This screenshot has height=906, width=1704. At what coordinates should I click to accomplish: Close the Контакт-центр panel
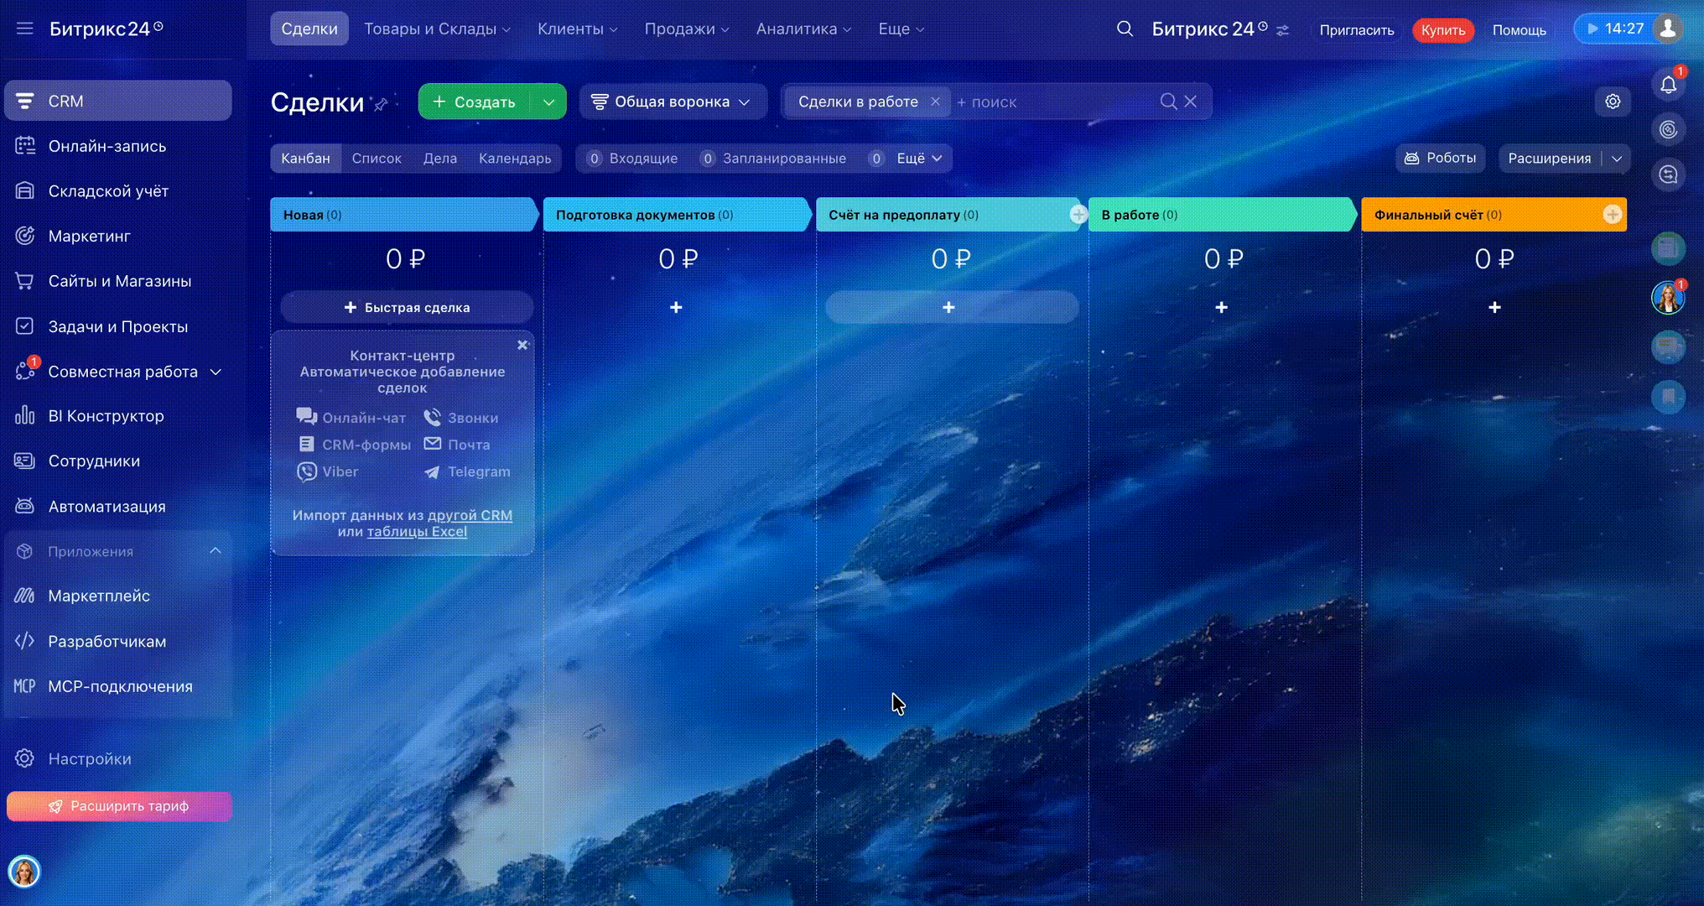522,345
